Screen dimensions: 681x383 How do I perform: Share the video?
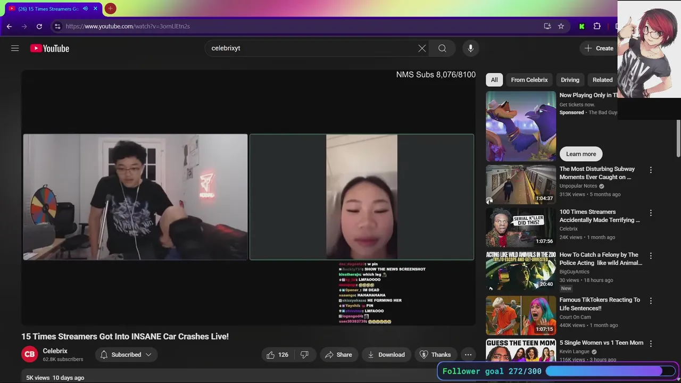click(x=338, y=355)
